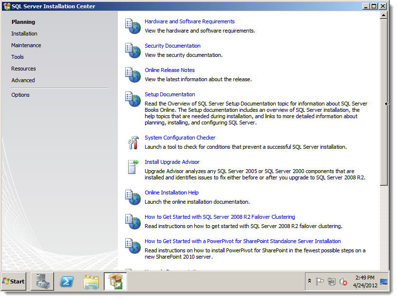Open the Action Center flag icon
This screenshot has width=397, height=299.
pyautogui.click(x=320, y=281)
